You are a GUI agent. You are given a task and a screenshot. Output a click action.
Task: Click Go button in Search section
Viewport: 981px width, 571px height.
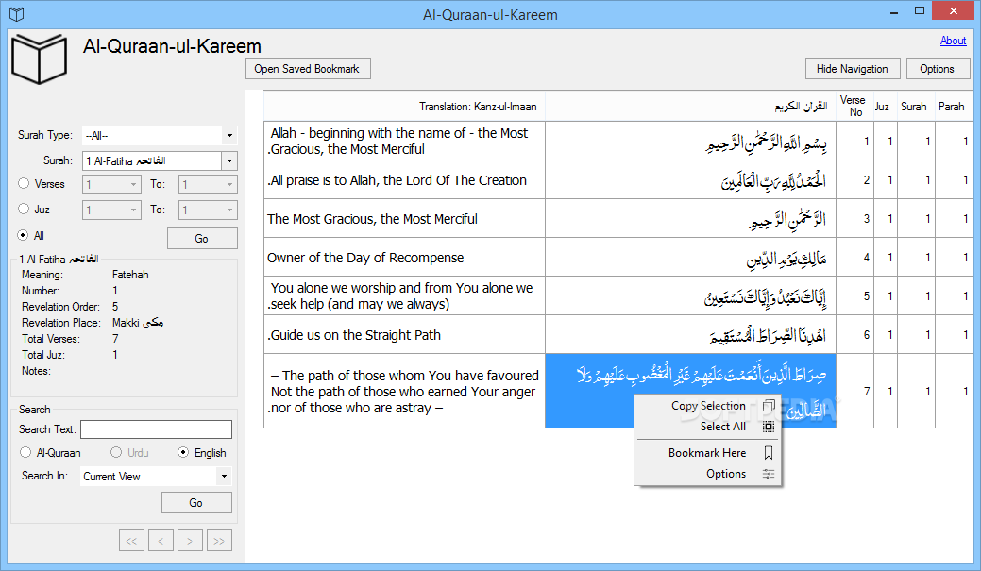coord(195,503)
